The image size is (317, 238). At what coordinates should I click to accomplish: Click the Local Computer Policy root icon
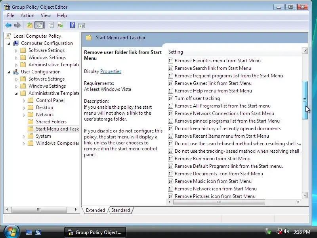8,36
